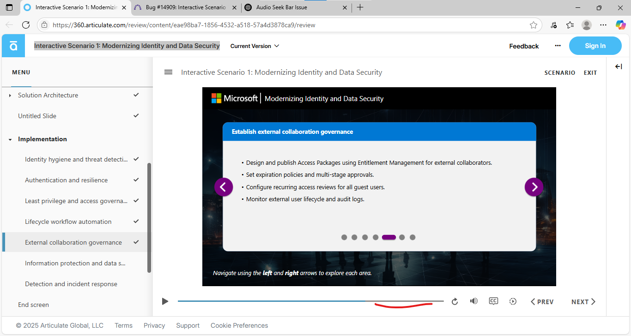Open the SCENARIO tab link

tap(560, 73)
